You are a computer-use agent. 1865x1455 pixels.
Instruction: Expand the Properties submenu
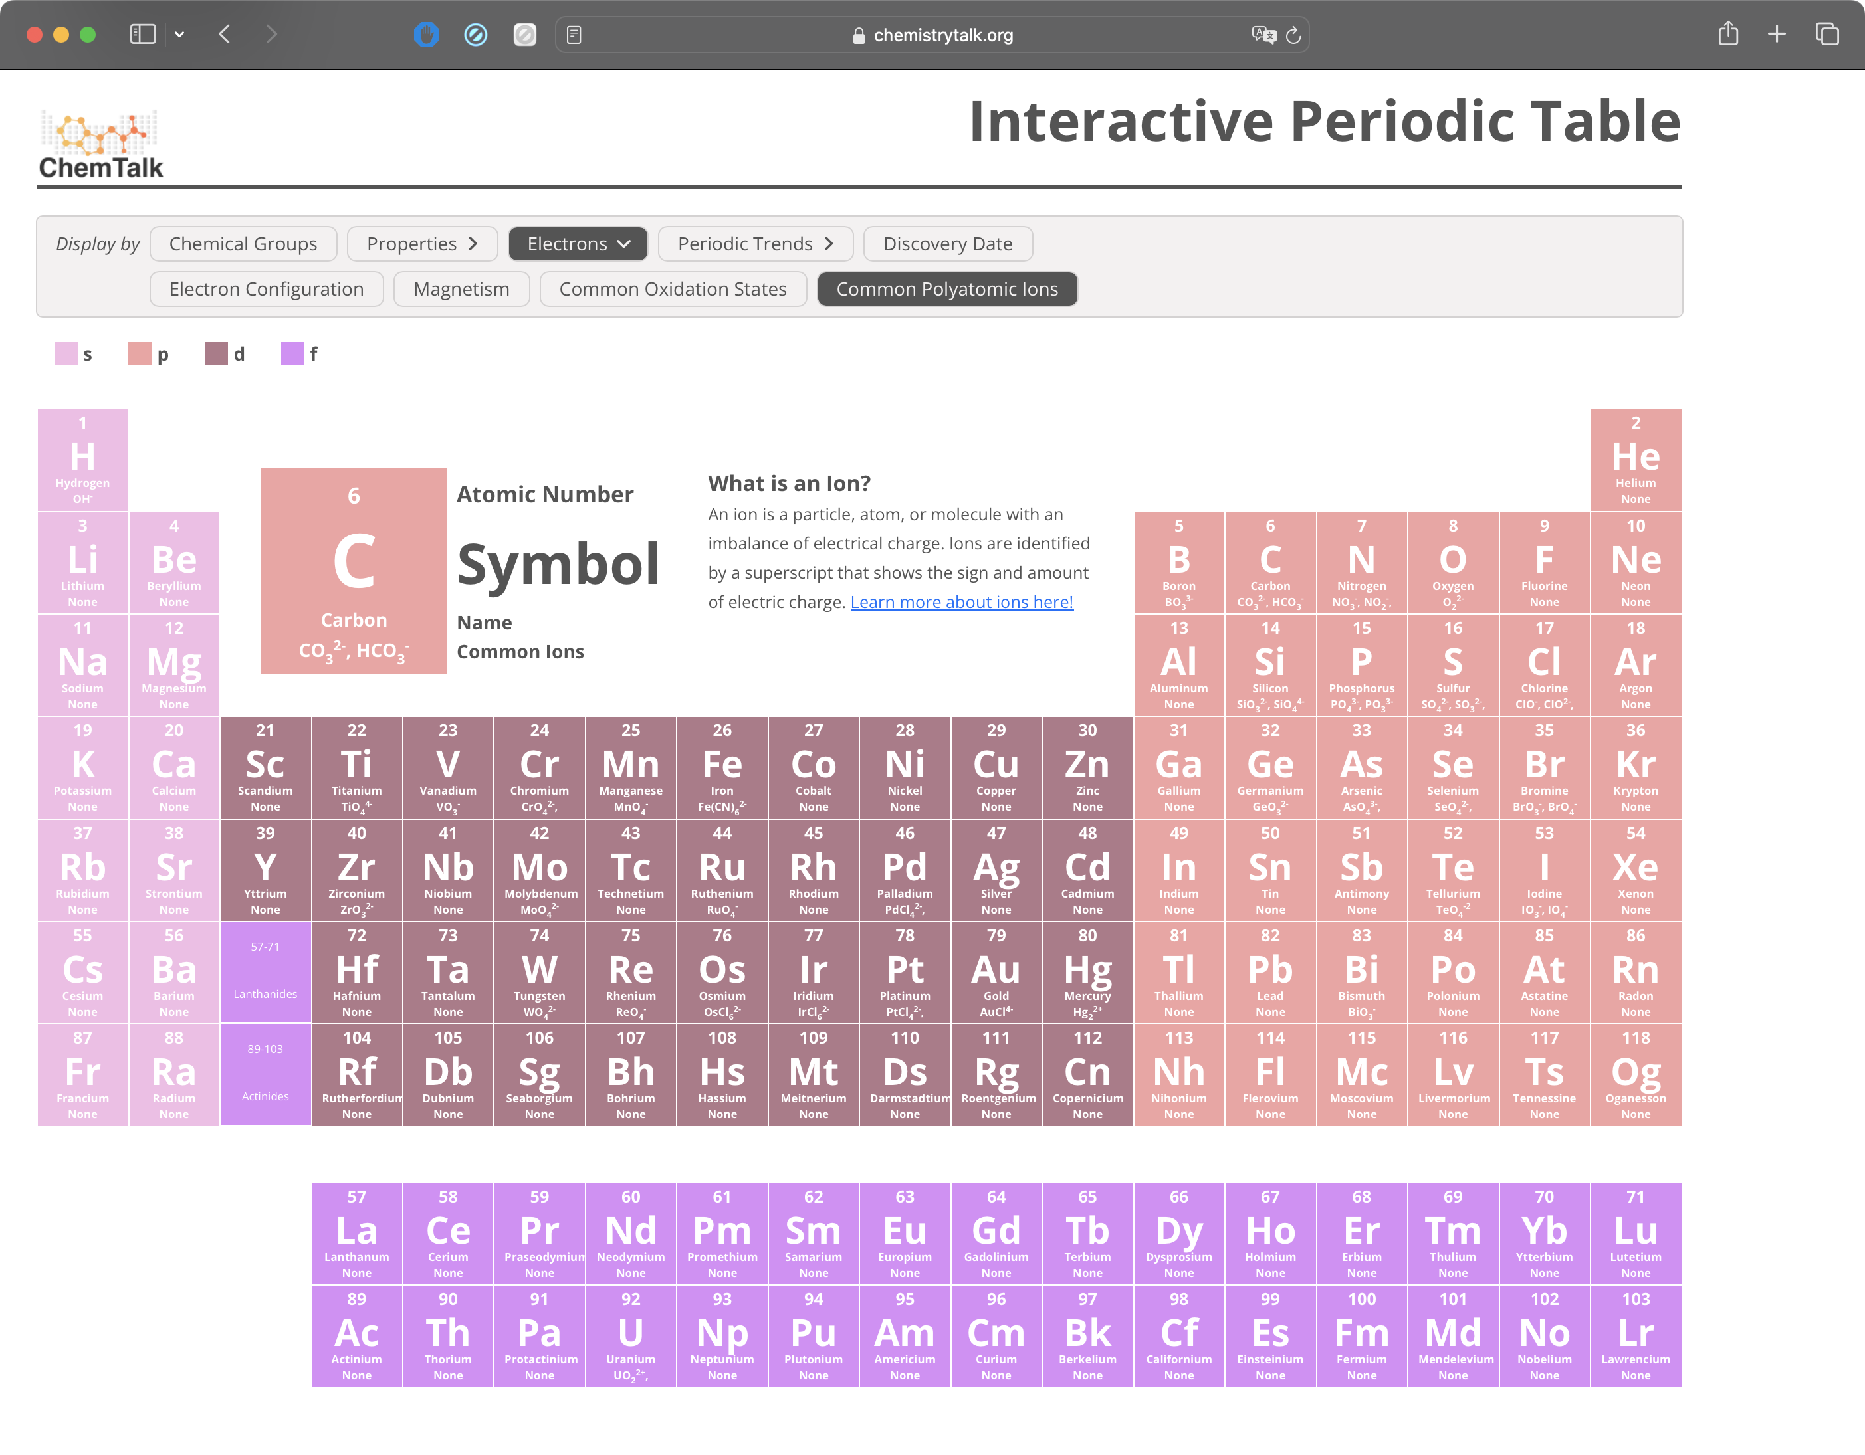tap(422, 243)
